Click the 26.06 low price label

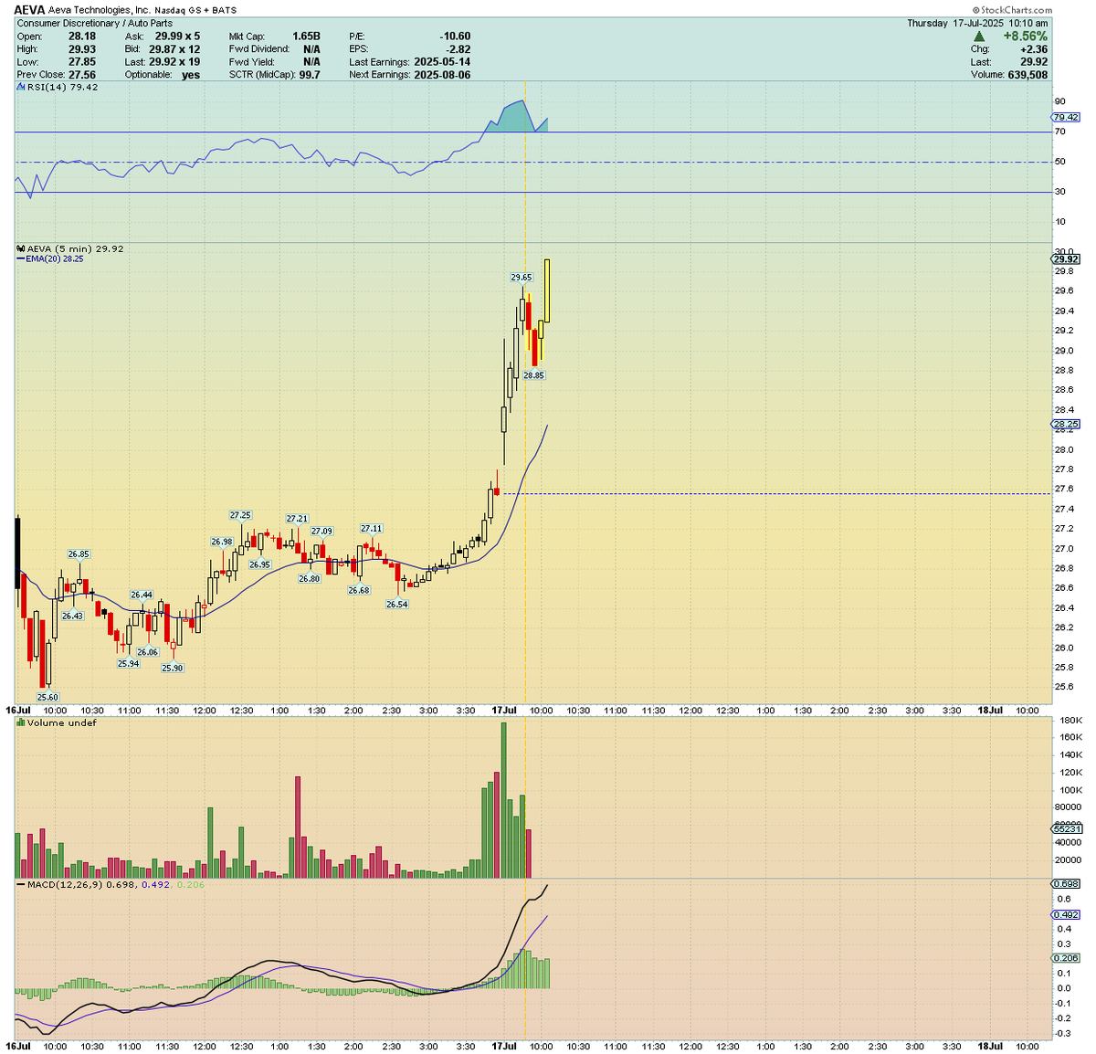tap(147, 651)
